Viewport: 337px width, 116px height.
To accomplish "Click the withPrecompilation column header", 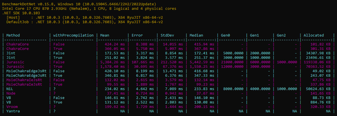I will 73,35.
